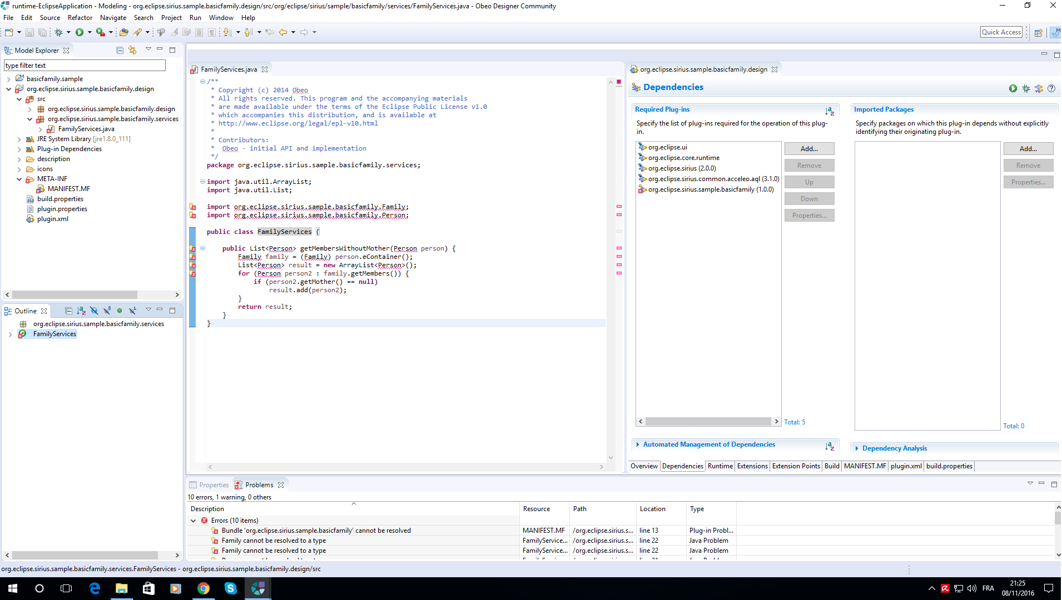Collapse the META-INF folder in the tree

coord(19,179)
